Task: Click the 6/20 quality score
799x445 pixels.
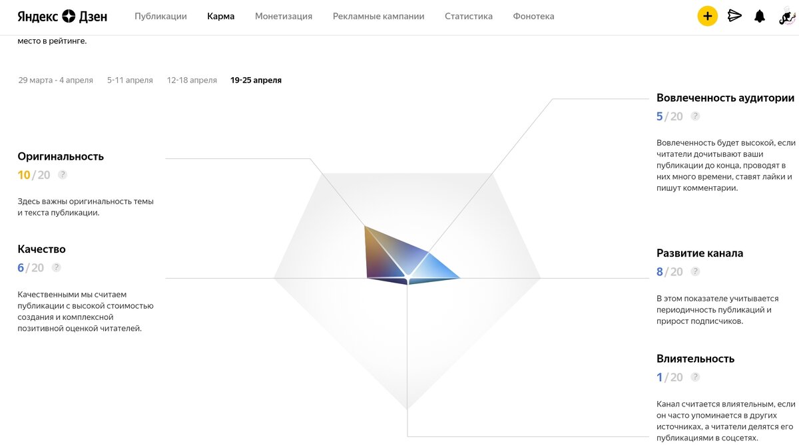Action: coord(31,267)
